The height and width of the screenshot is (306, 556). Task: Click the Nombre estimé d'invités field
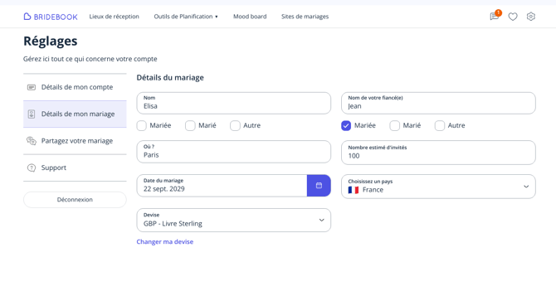click(438, 153)
